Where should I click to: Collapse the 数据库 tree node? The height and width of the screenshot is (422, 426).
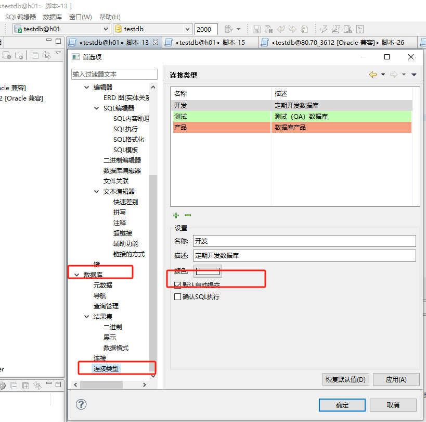pyautogui.click(x=76, y=275)
